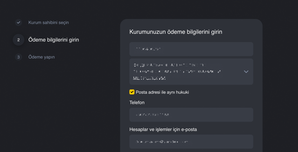Screen dimensions: 298x152
Task: Focus the billing e-posta input field
Action: pos(191,142)
